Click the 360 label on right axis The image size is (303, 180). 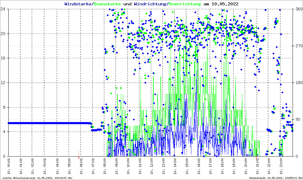pos(299,9)
